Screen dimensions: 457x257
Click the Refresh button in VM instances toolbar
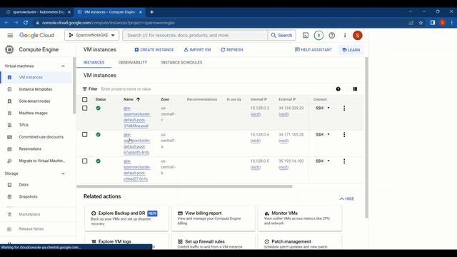coord(232,50)
